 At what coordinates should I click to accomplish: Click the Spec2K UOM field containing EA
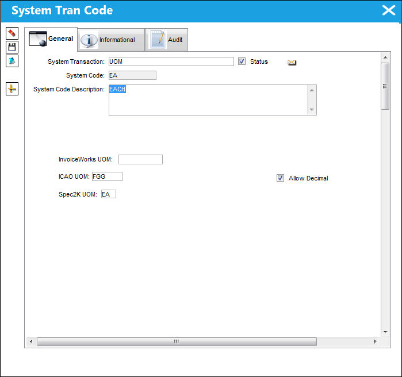109,194
